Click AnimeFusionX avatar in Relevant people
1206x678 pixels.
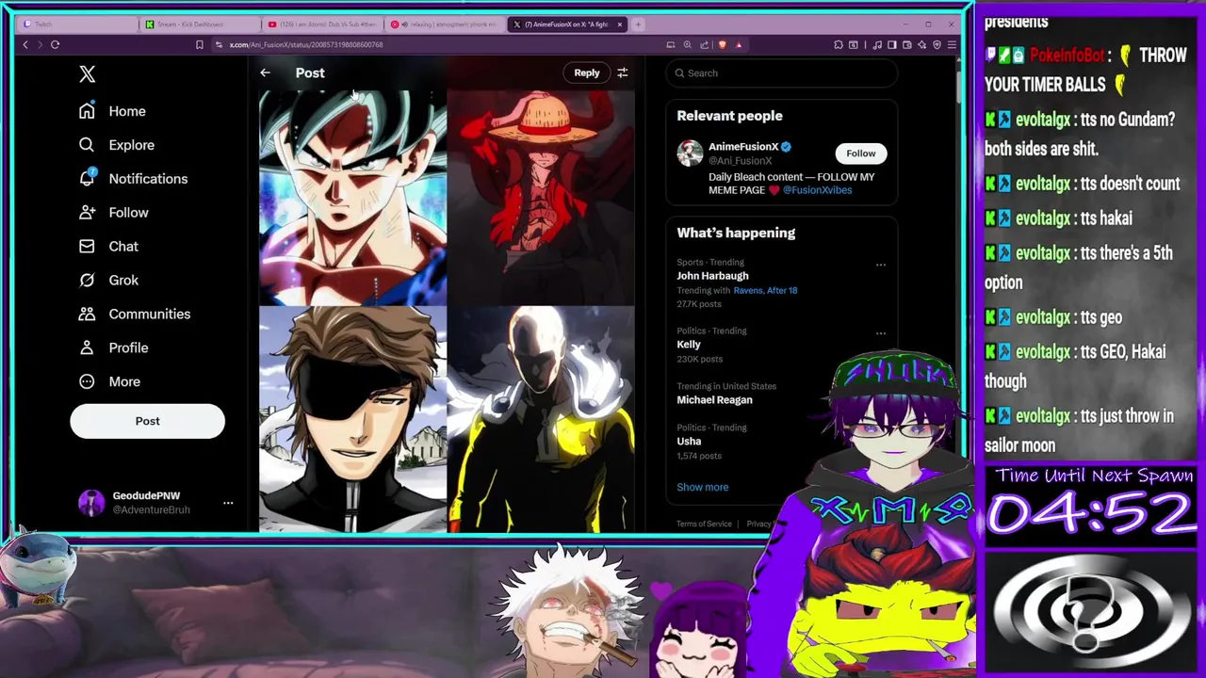coord(690,153)
